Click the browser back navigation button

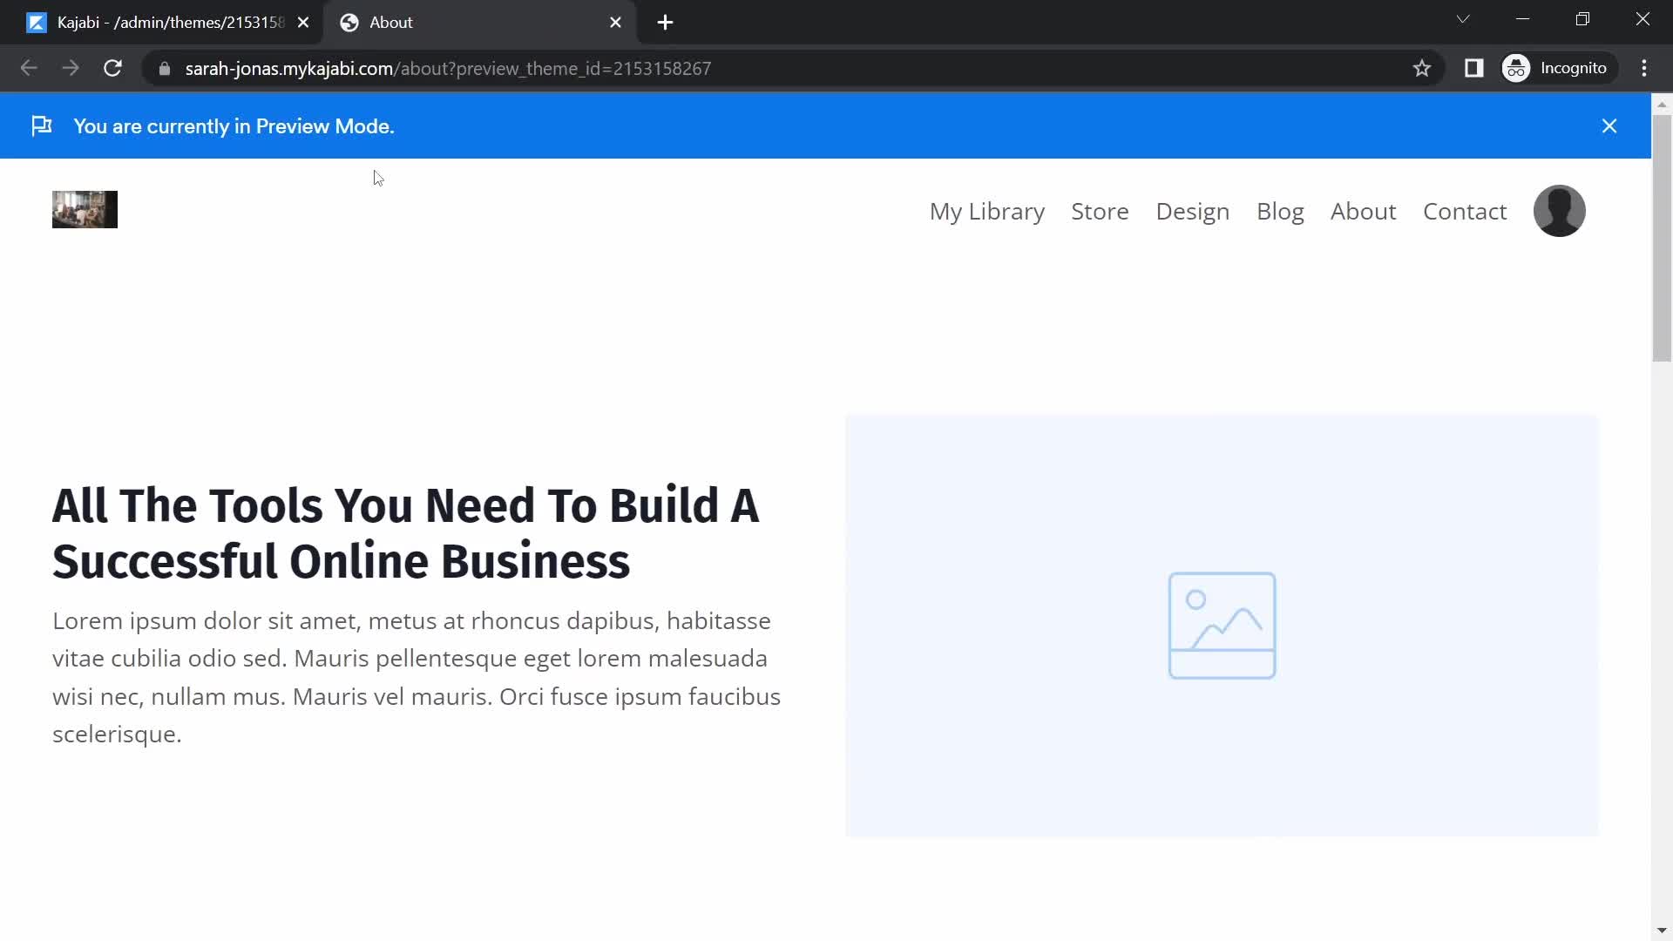[x=29, y=68]
